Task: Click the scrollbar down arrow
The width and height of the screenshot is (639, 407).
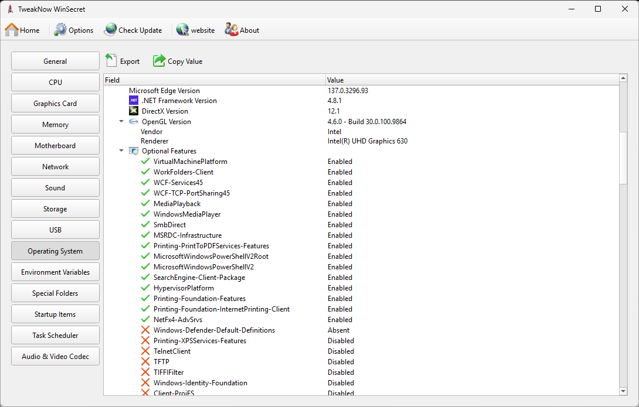Action: [x=623, y=391]
